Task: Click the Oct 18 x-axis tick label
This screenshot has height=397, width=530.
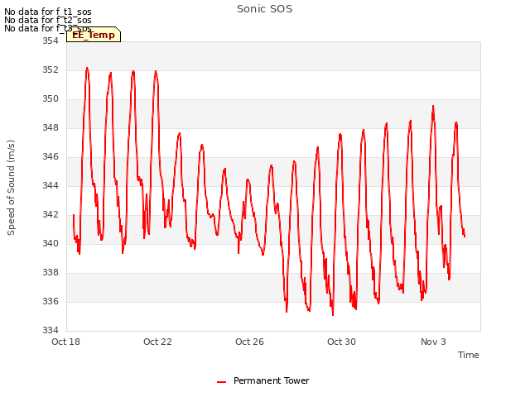Action: pos(65,342)
